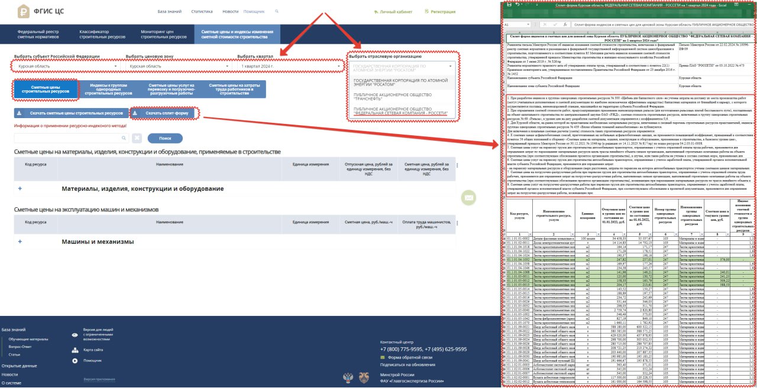Click Оплата труда машинистов column header

click(426, 224)
